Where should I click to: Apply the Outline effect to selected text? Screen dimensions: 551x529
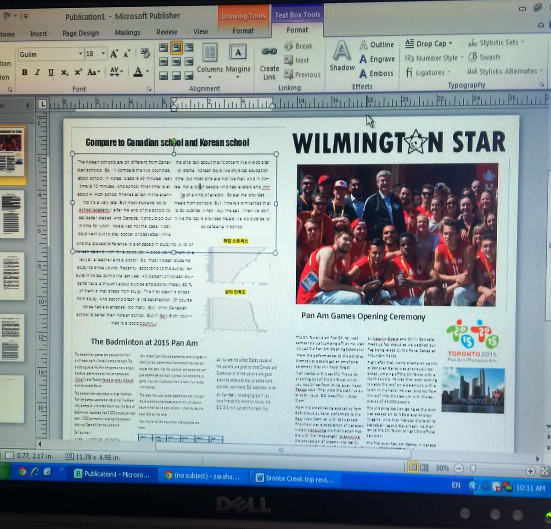pyautogui.click(x=378, y=44)
